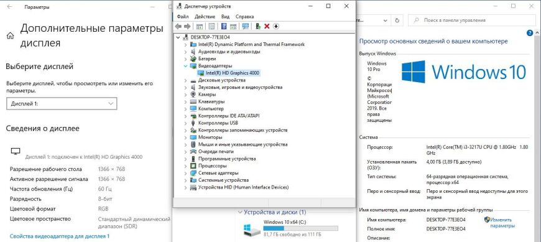This screenshot has width=541, height=242.
Task: Click the 1366 × 768 desktop resolution value
Action: click(111, 169)
